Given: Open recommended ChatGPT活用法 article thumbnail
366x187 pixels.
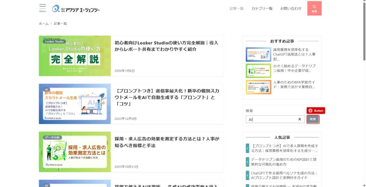Looking at the screenshot, I should 258,55.
